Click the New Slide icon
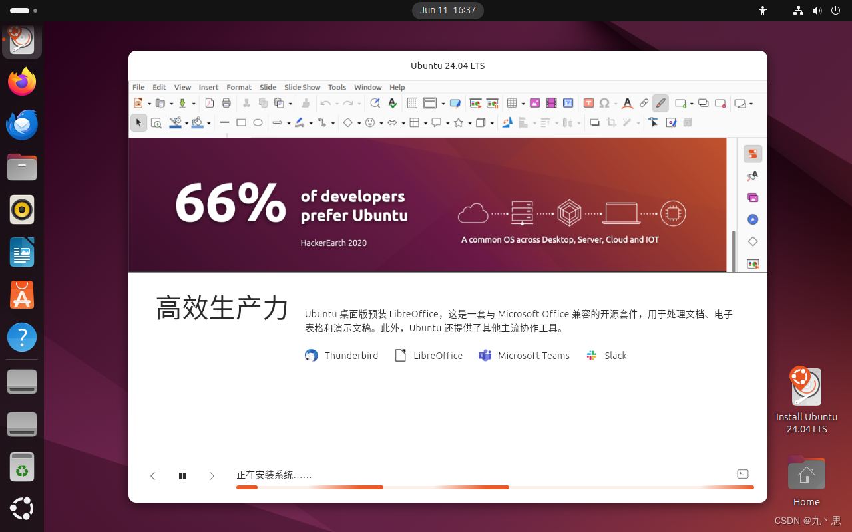 680,103
